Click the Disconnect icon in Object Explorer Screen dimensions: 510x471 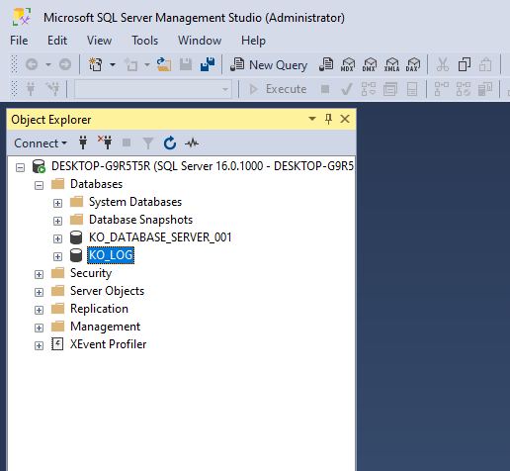click(105, 142)
